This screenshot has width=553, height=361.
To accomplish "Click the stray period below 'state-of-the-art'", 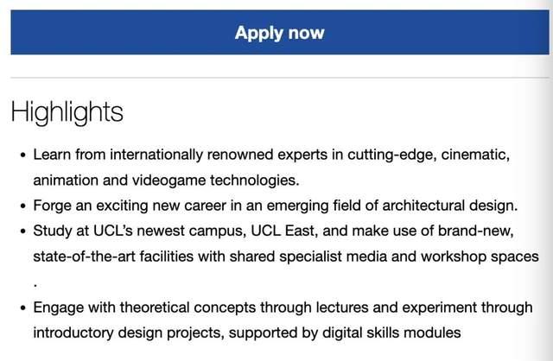I will pyautogui.click(x=35, y=286).
